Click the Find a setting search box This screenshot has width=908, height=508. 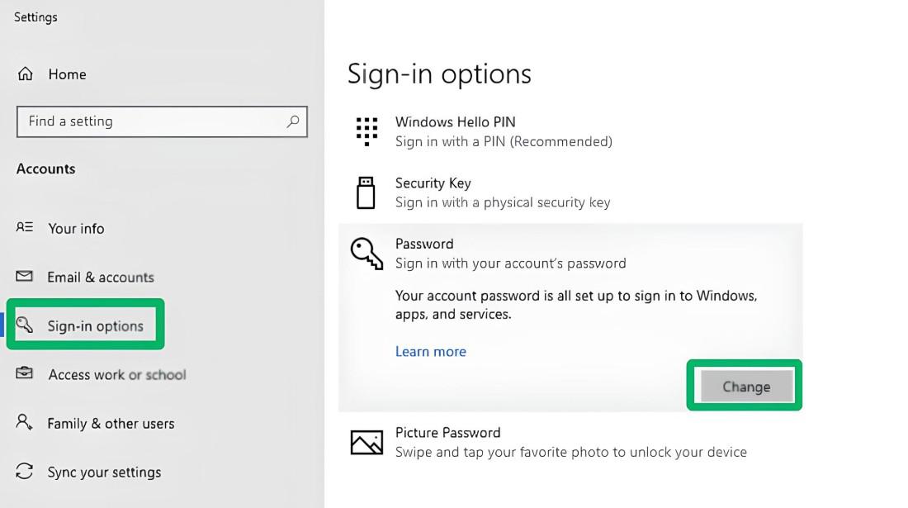(x=153, y=121)
